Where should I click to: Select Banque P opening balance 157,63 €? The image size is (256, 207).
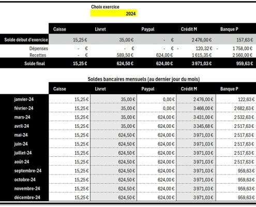tap(245, 40)
